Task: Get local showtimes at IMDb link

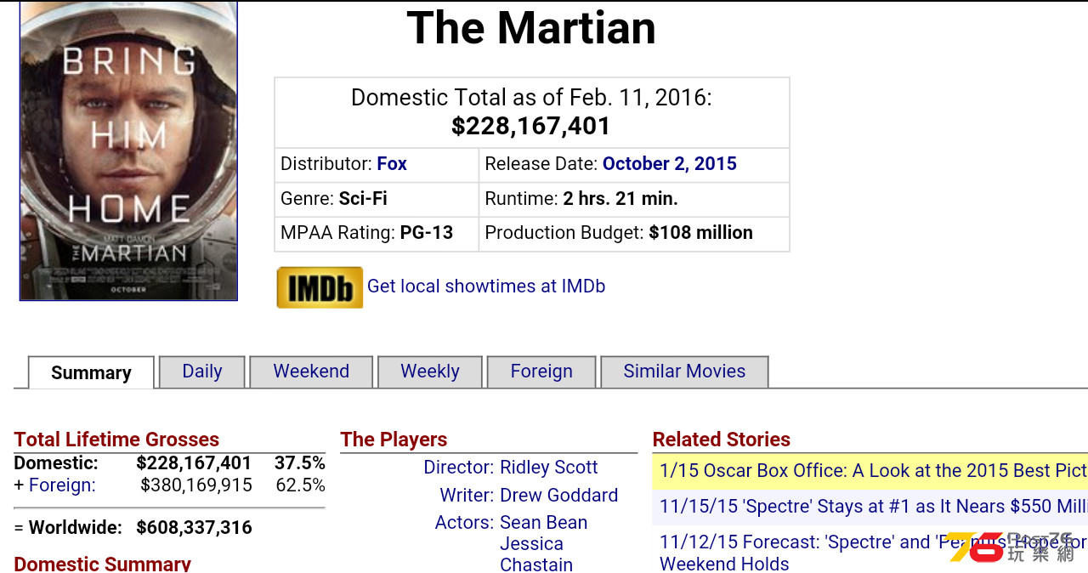Action: pos(486,286)
